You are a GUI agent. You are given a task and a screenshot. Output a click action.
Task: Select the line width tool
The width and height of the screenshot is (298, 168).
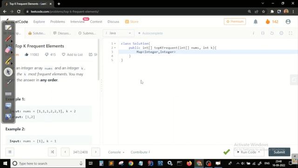(x=8, y=94)
